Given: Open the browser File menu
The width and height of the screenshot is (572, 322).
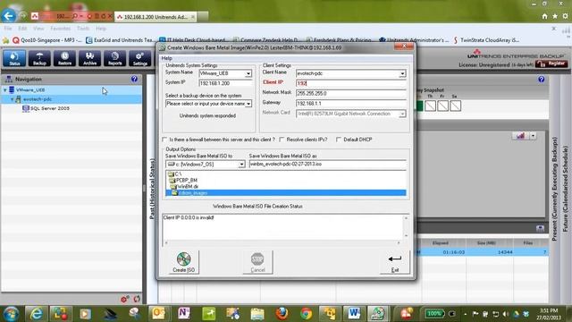Looking at the screenshot, I should (x=8, y=28).
